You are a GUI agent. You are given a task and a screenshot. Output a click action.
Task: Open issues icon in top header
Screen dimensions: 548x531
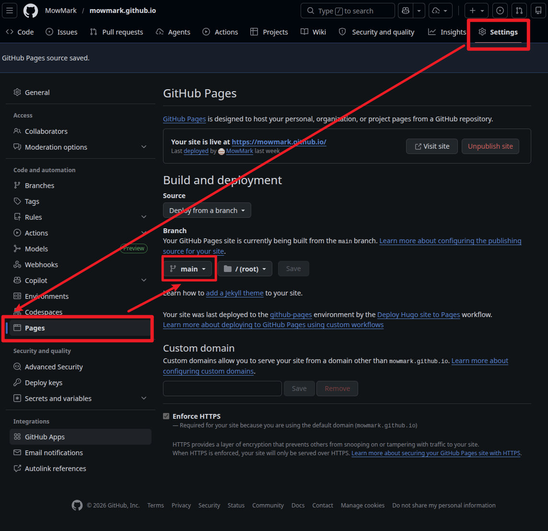[500, 11]
